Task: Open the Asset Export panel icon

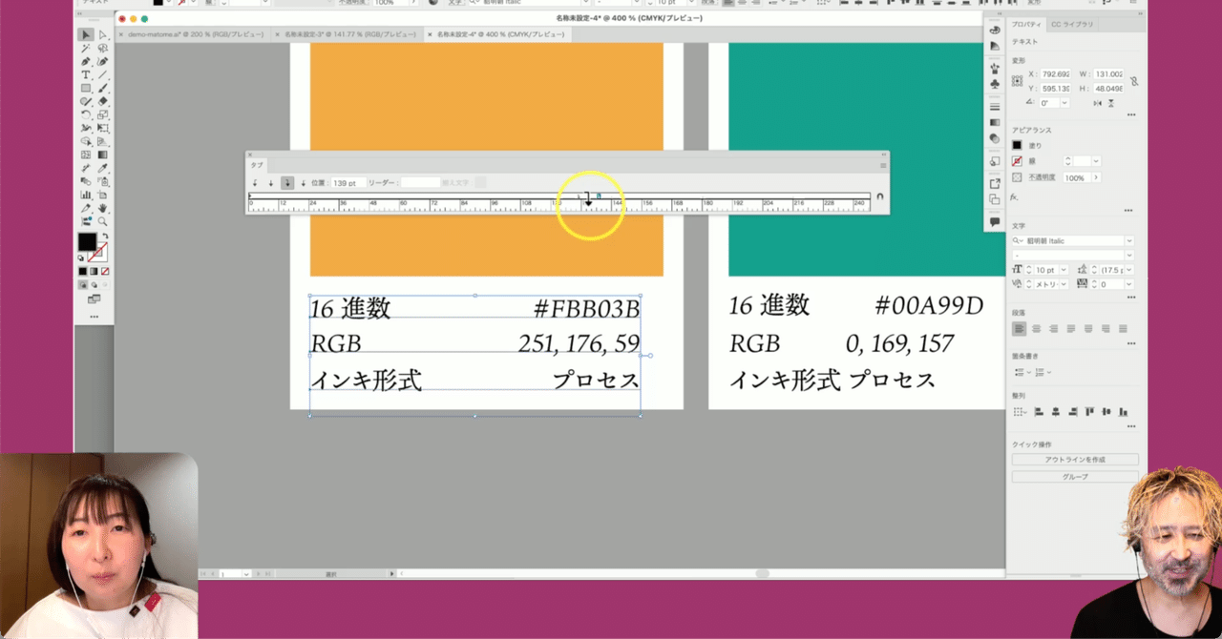Action: (995, 184)
